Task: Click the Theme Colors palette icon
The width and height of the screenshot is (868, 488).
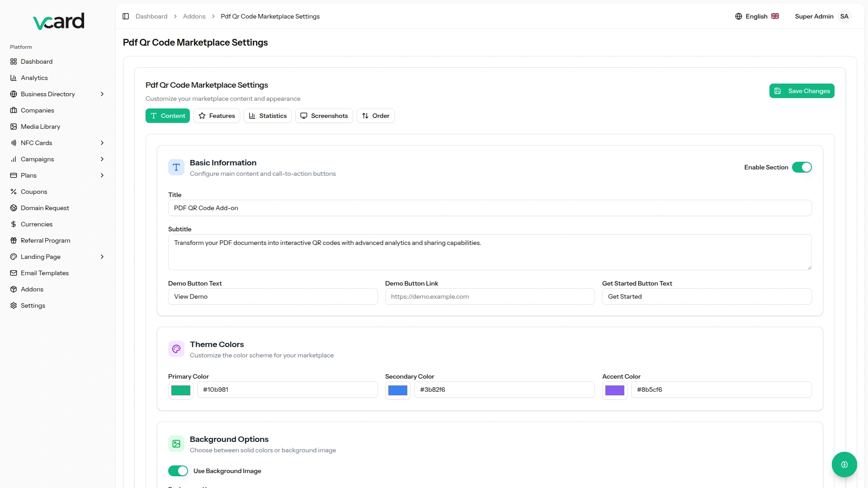Action: [176, 349]
